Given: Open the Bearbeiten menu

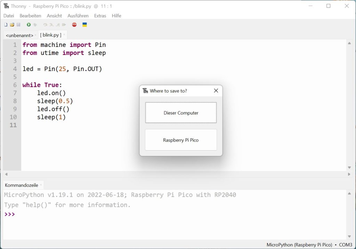Looking at the screenshot, I should click(31, 16).
